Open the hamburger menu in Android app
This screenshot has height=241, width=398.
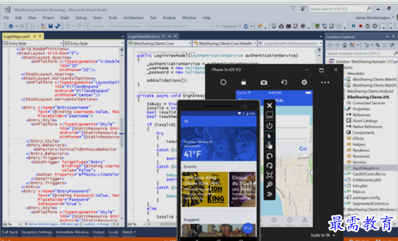[186, 121]
